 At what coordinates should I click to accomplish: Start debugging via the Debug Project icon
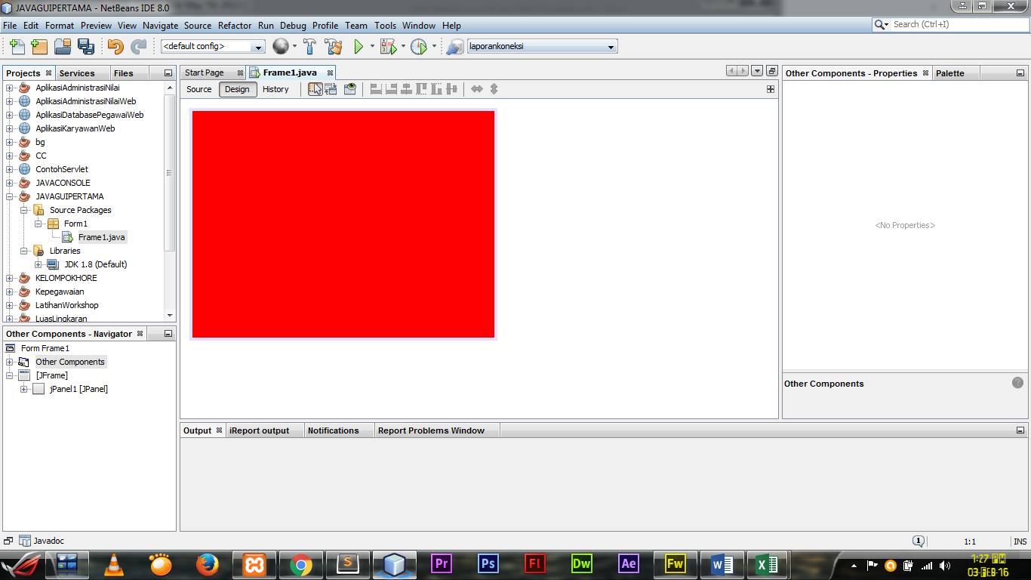coord(386,47)
